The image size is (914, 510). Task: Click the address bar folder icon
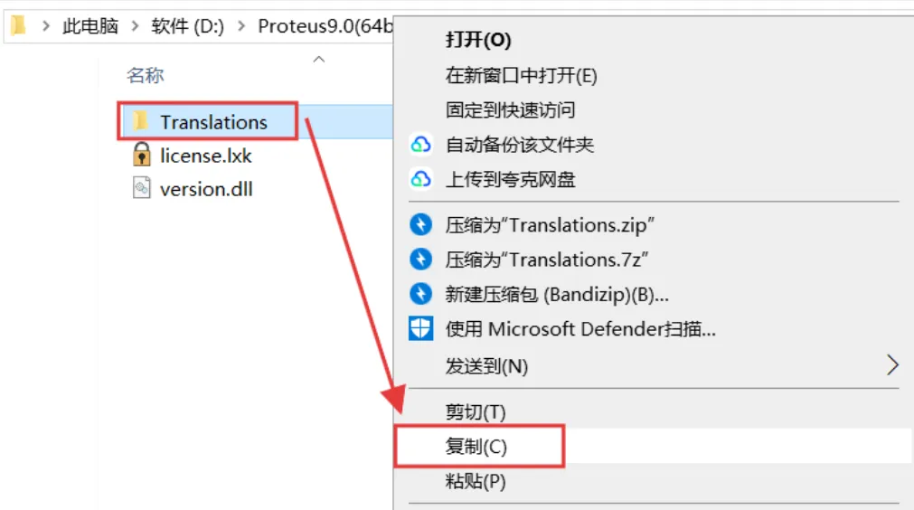tap(17, 25)
